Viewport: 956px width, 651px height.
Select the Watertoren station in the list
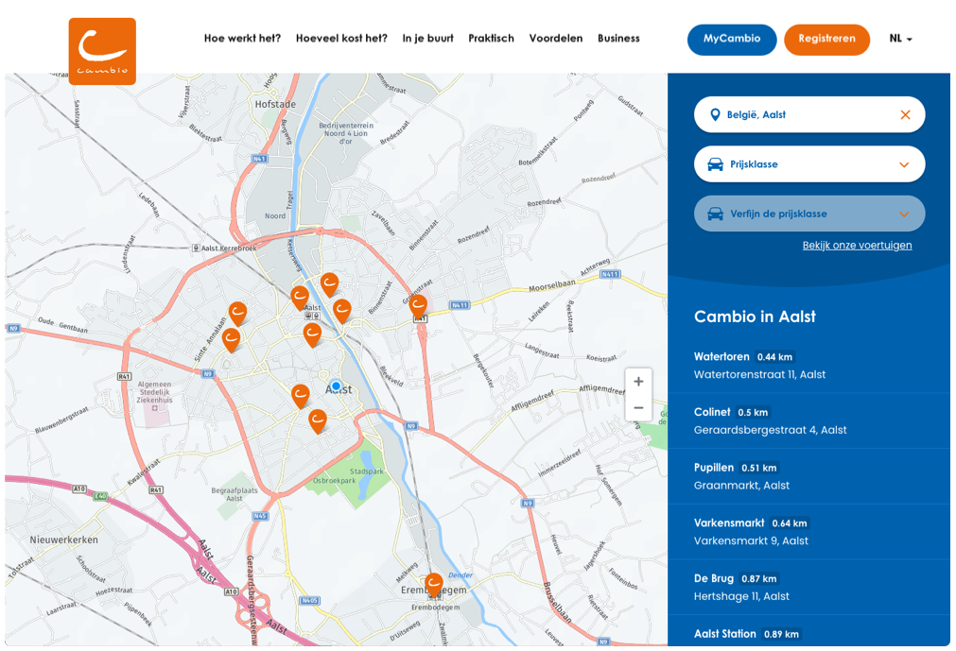point(809,366)
